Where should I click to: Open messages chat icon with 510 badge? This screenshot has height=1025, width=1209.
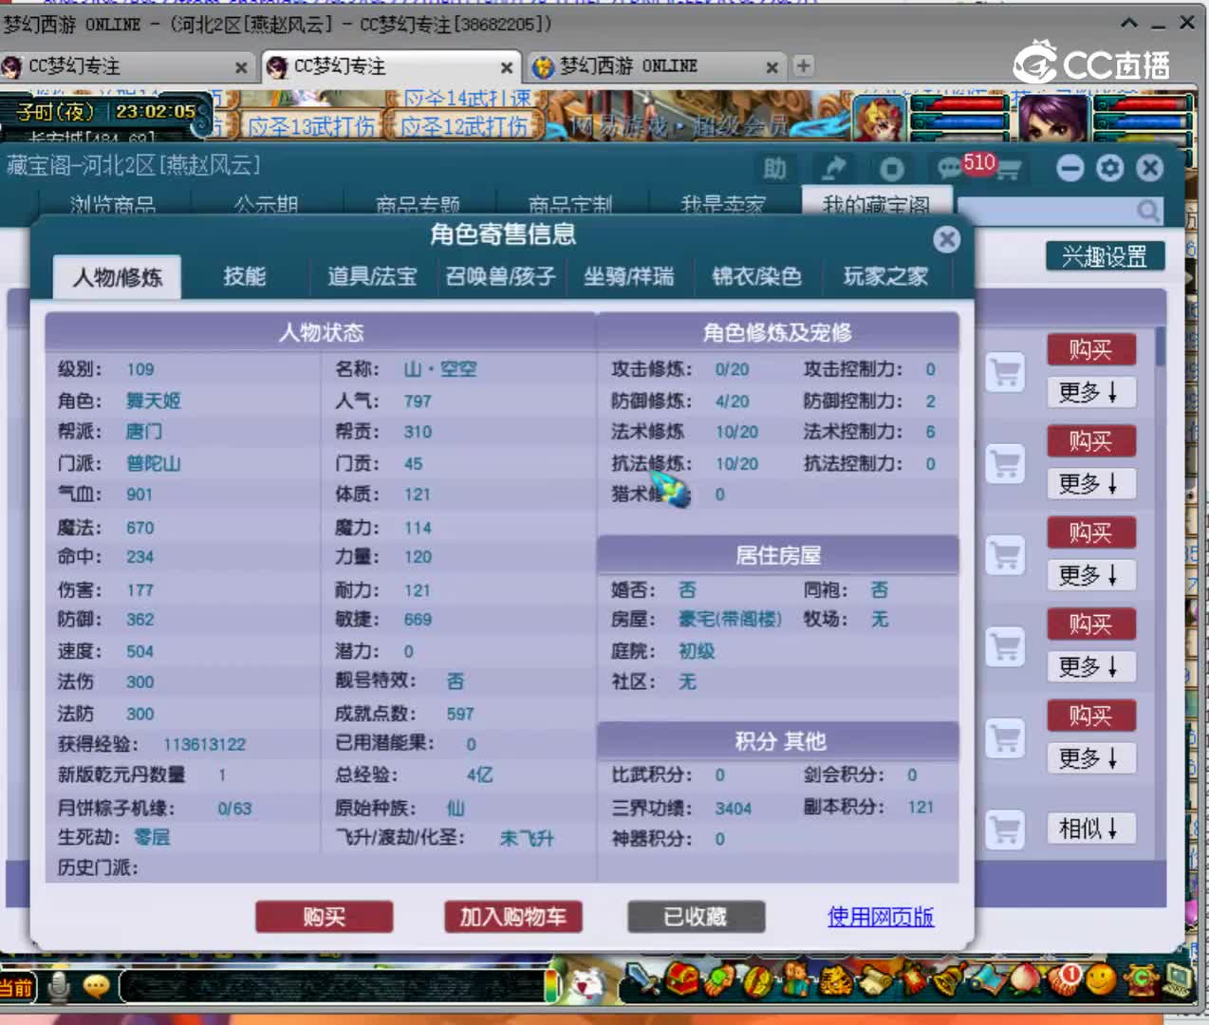pos(951,168)
